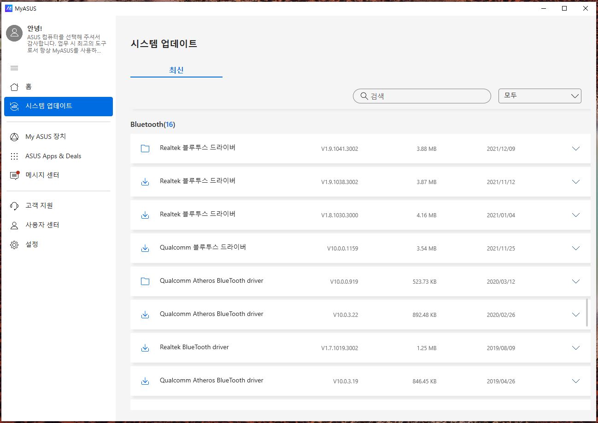Expand details for Realtek V1.9.1038.3002 row
598x423 pixels.
575,182
